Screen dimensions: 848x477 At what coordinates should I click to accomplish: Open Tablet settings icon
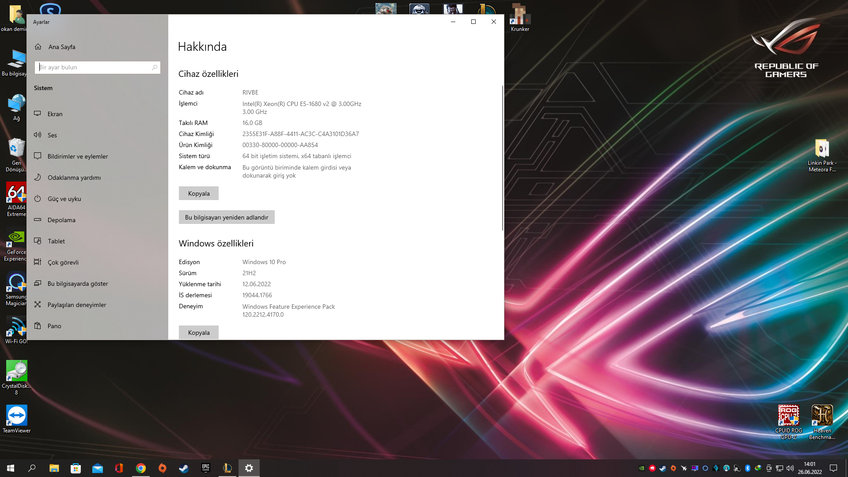tap(38, 241)
